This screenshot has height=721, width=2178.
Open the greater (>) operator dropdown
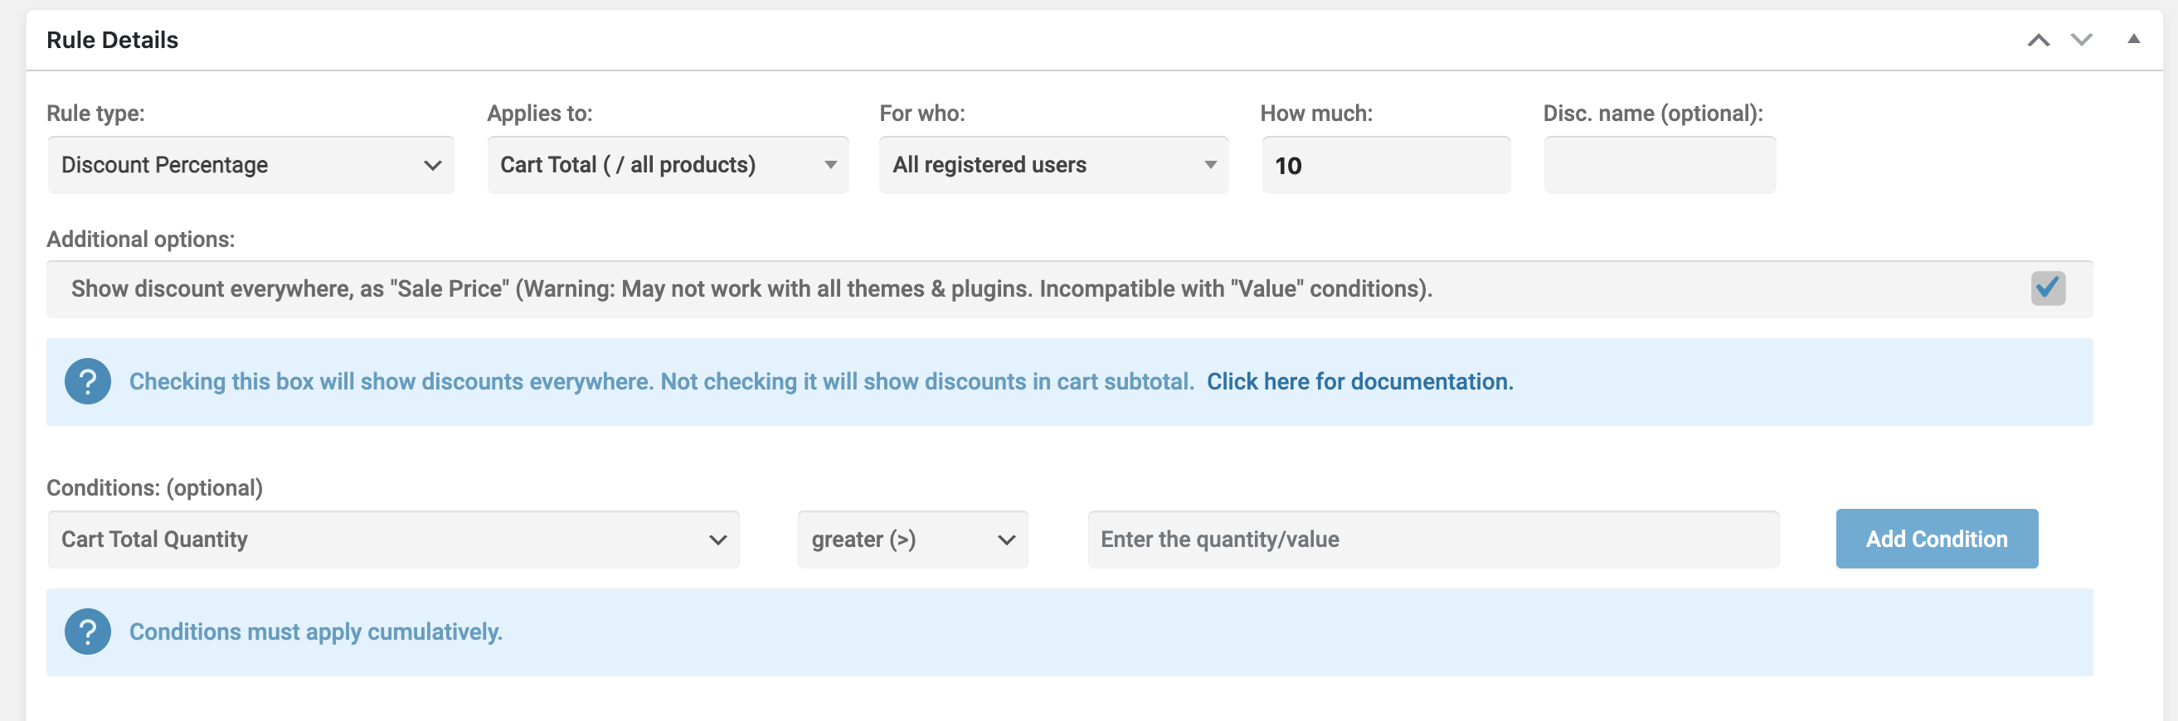(x=913, y=540)
